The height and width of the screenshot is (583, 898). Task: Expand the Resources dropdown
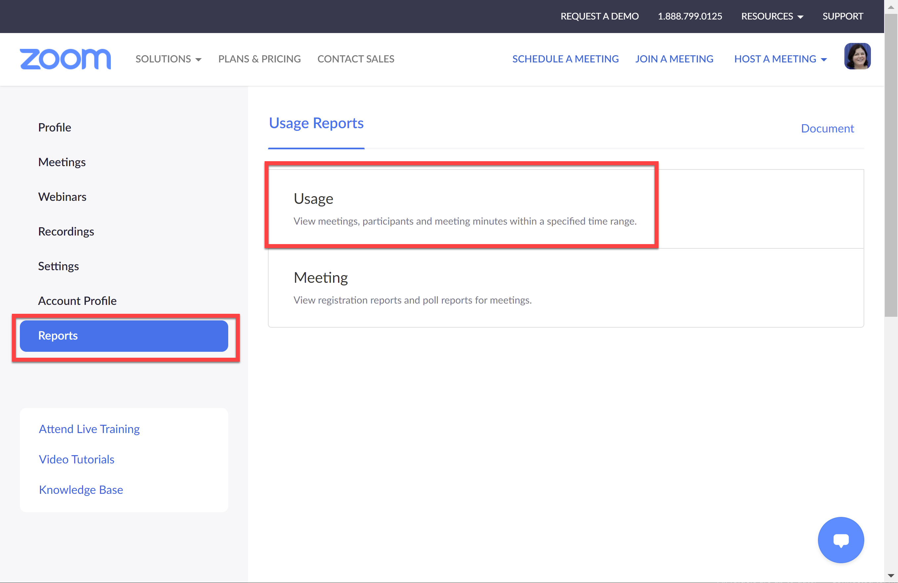point(772,16)
